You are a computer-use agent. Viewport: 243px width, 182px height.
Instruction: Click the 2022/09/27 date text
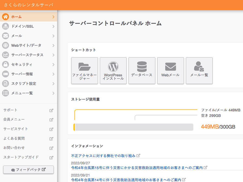pyautogui.click(x=80, y=163)
